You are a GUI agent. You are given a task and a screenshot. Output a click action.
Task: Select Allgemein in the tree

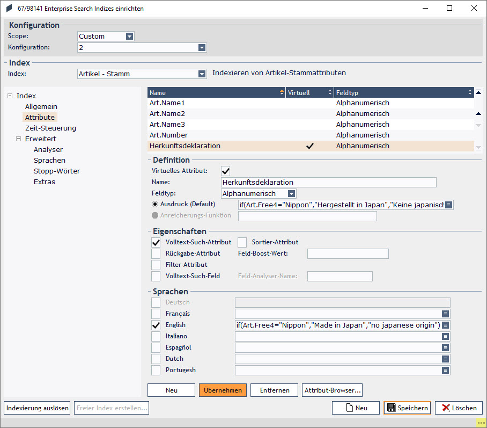tap(41, 107)
